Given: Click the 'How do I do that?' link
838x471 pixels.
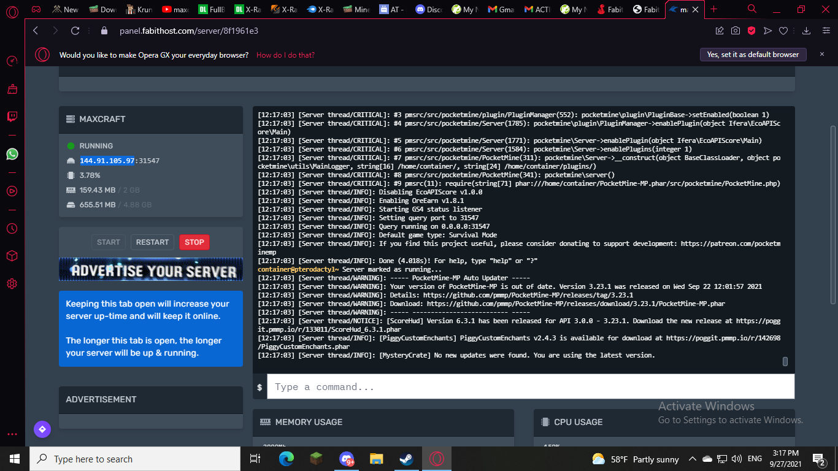Looking at the screenshot, I should coord(284,55).
